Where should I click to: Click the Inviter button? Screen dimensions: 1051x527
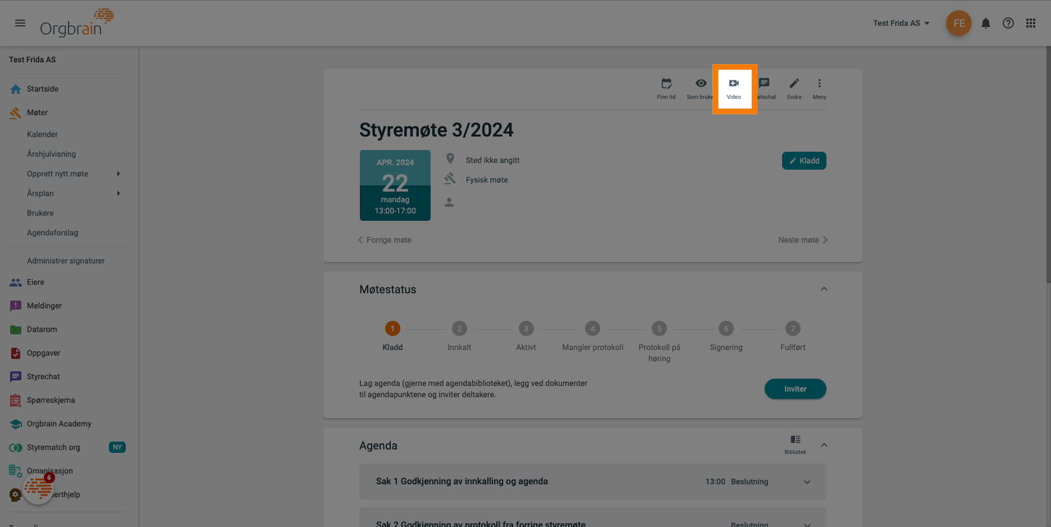pyautogui.click(x=796, y=389)
